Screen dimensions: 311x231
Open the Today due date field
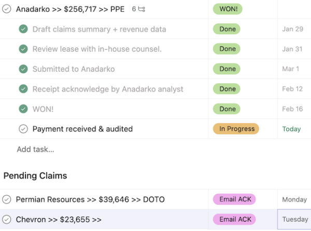click(x=291, y=129)
